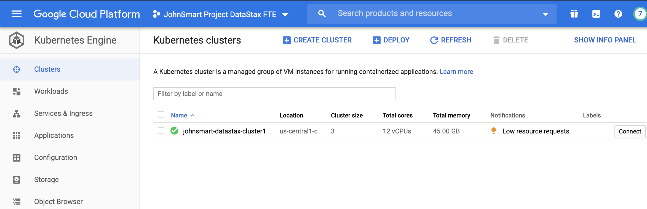The width and height of the screenshot is (647, 209).
Task: Click the Applications grid icon
Action: tap(17, 136)
